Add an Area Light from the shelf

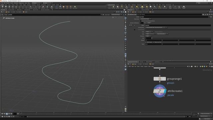click(122, 7)
